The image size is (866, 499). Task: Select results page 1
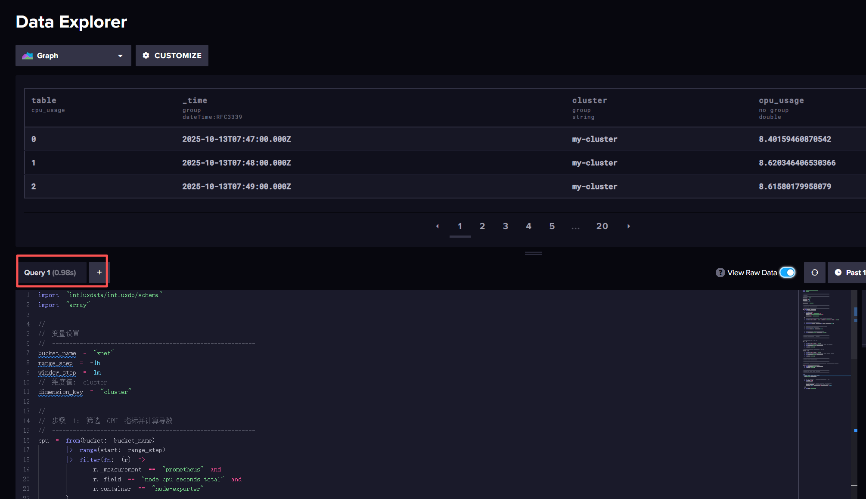coord(460,226)
